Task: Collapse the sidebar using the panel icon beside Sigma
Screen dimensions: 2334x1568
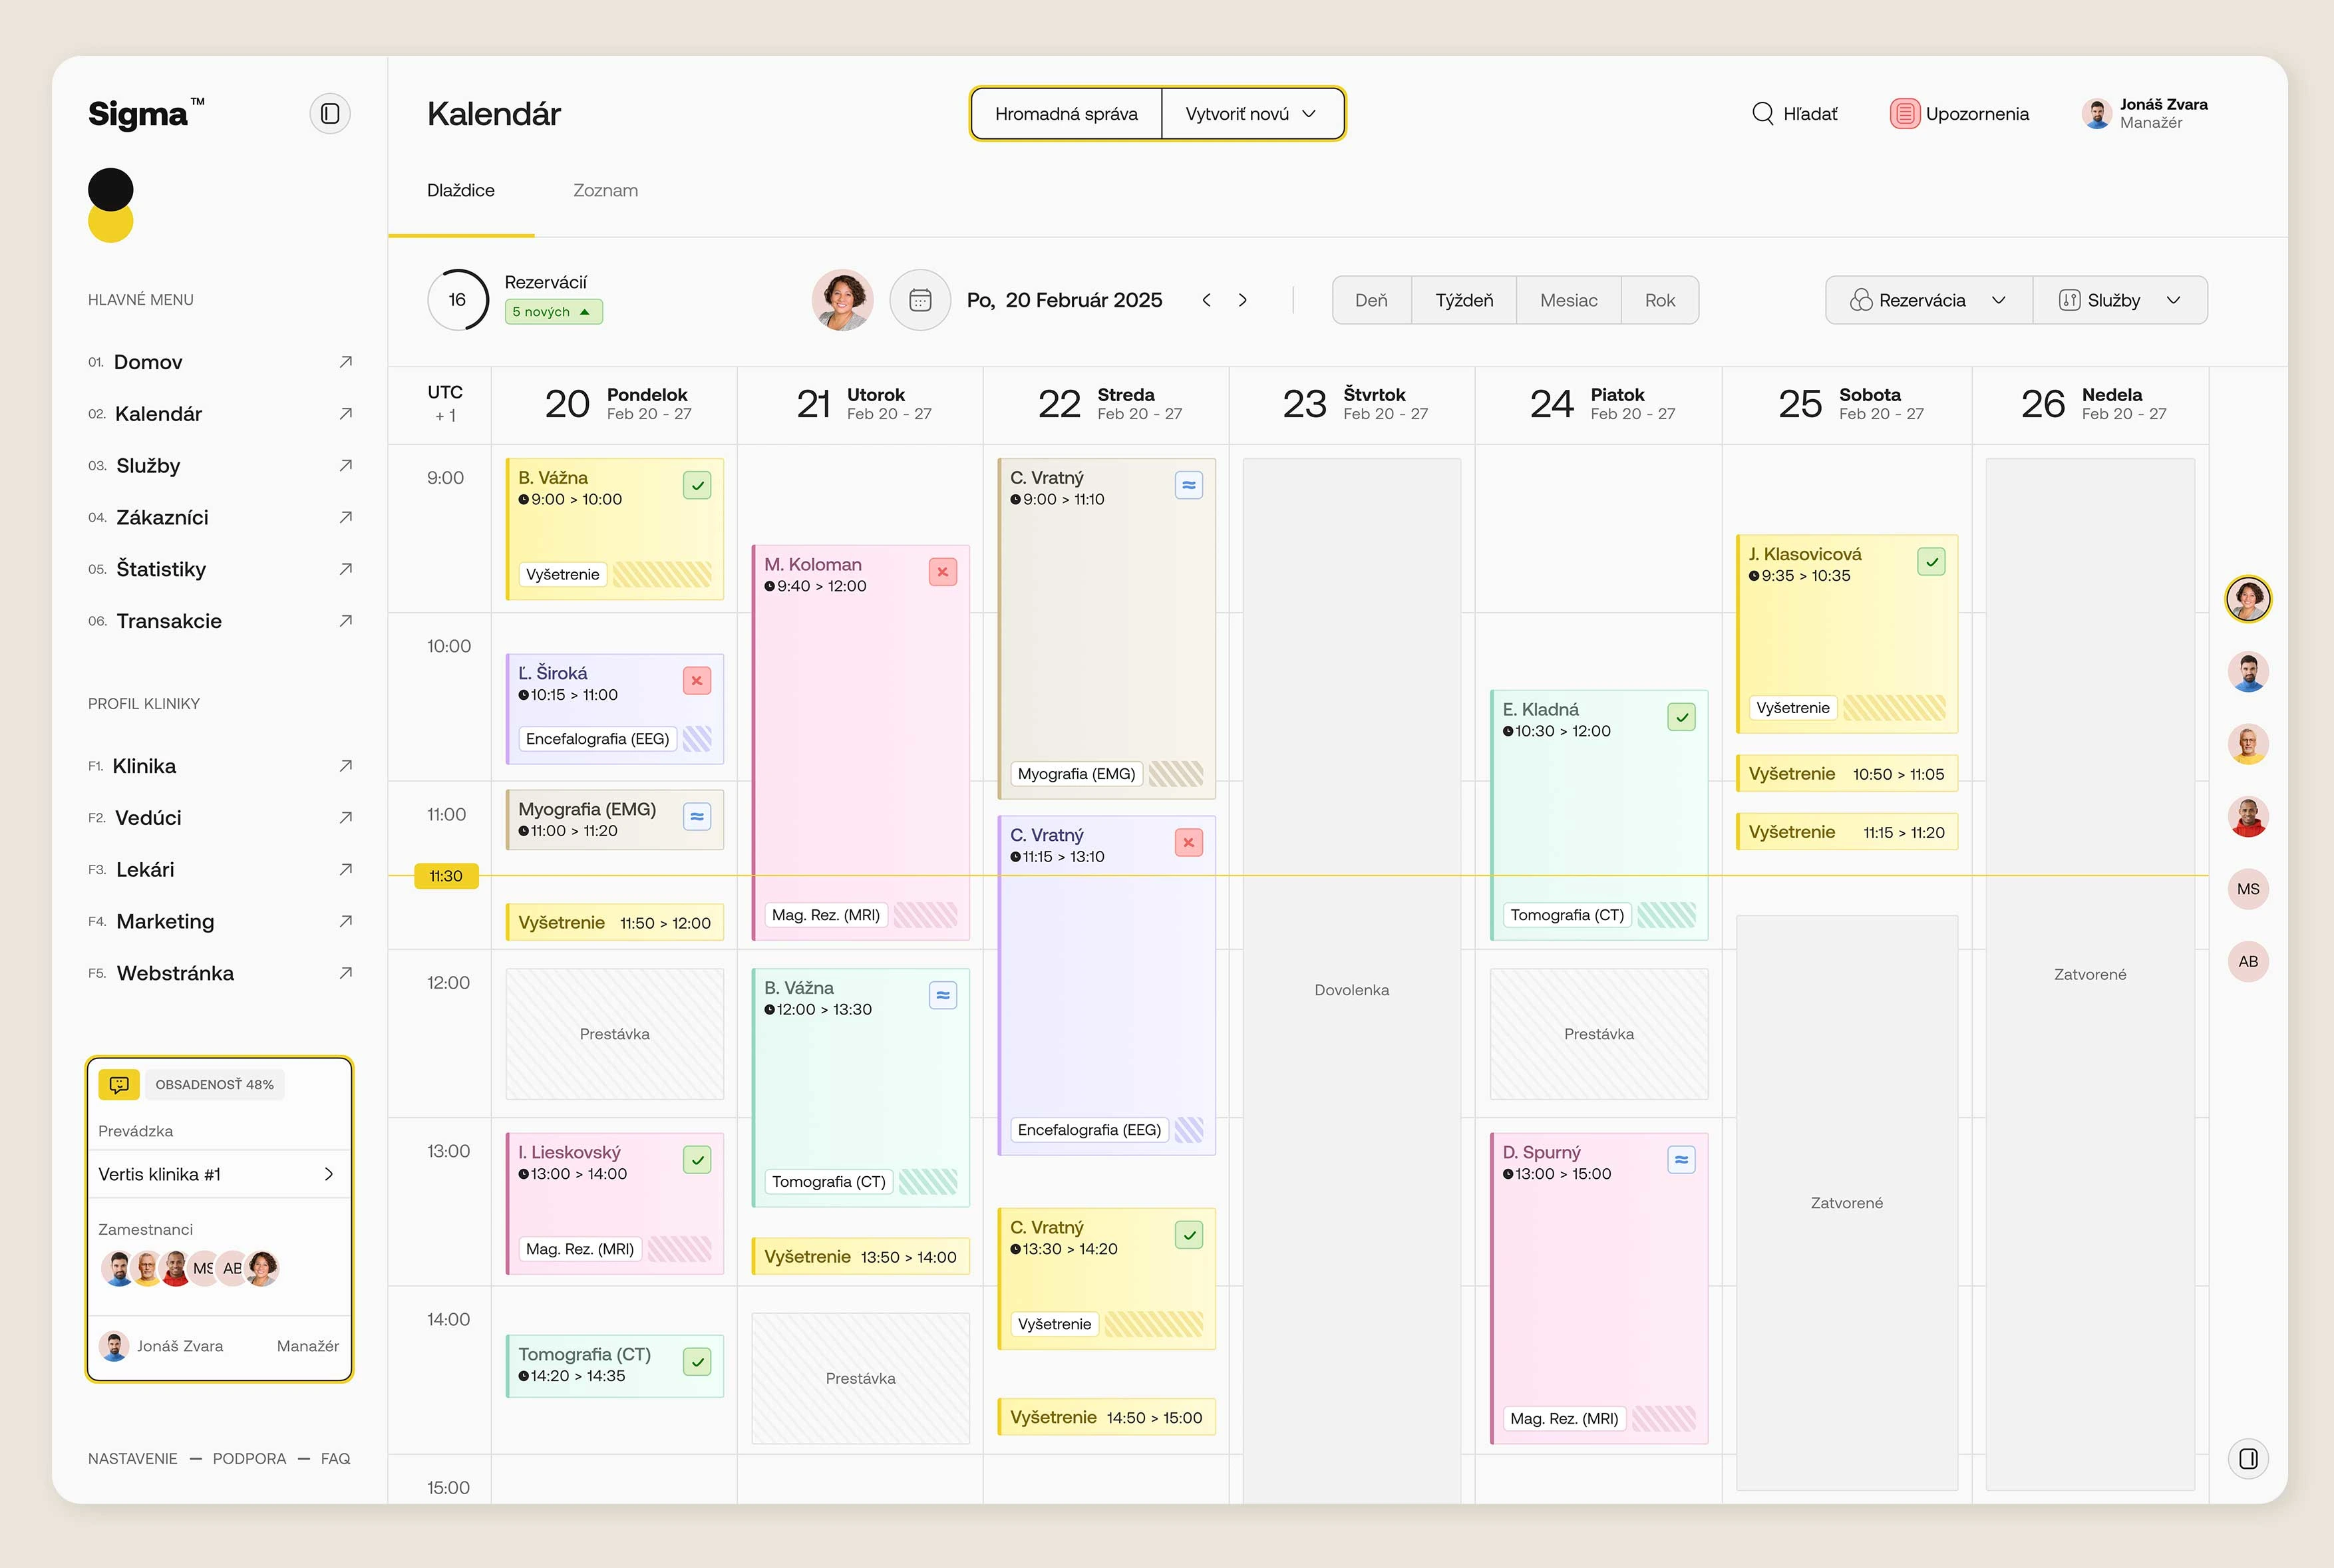Action: [330, 113]
